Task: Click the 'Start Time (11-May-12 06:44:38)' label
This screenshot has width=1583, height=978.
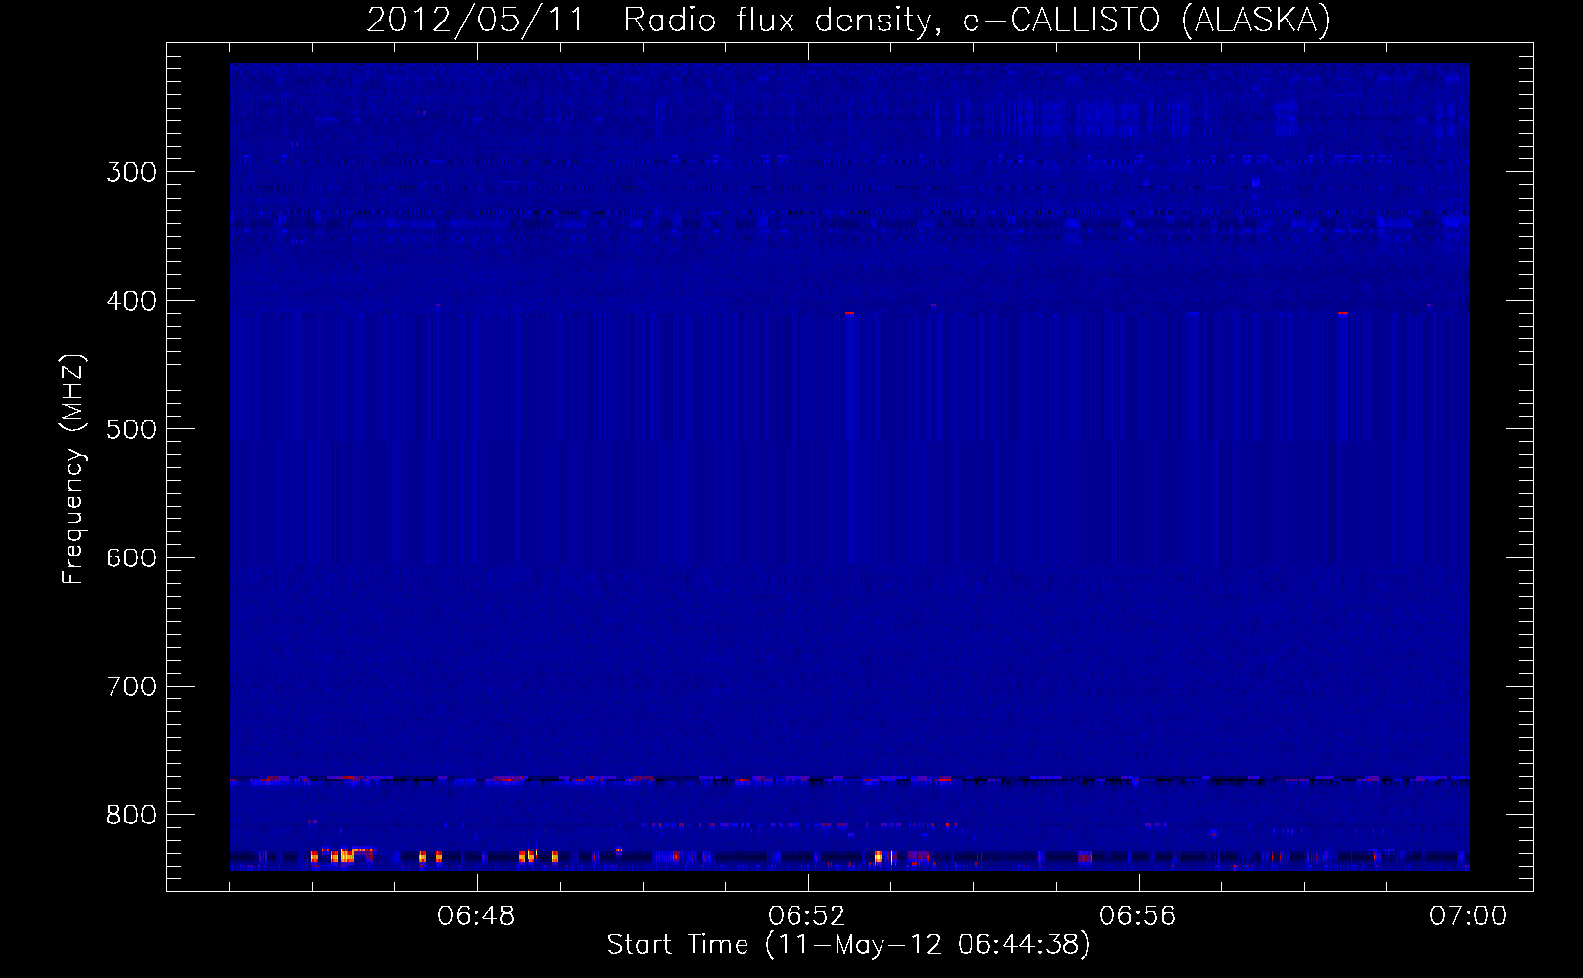Action: pos(848,944)
